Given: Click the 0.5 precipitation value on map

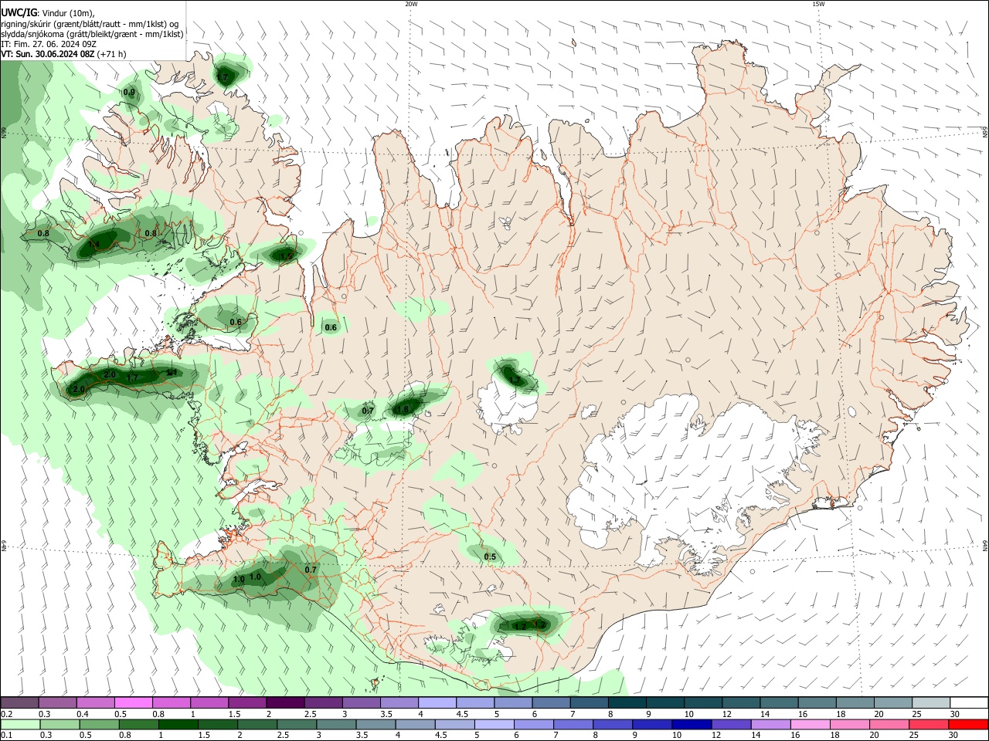Looking at the screenshot, I should pos(490,557).
